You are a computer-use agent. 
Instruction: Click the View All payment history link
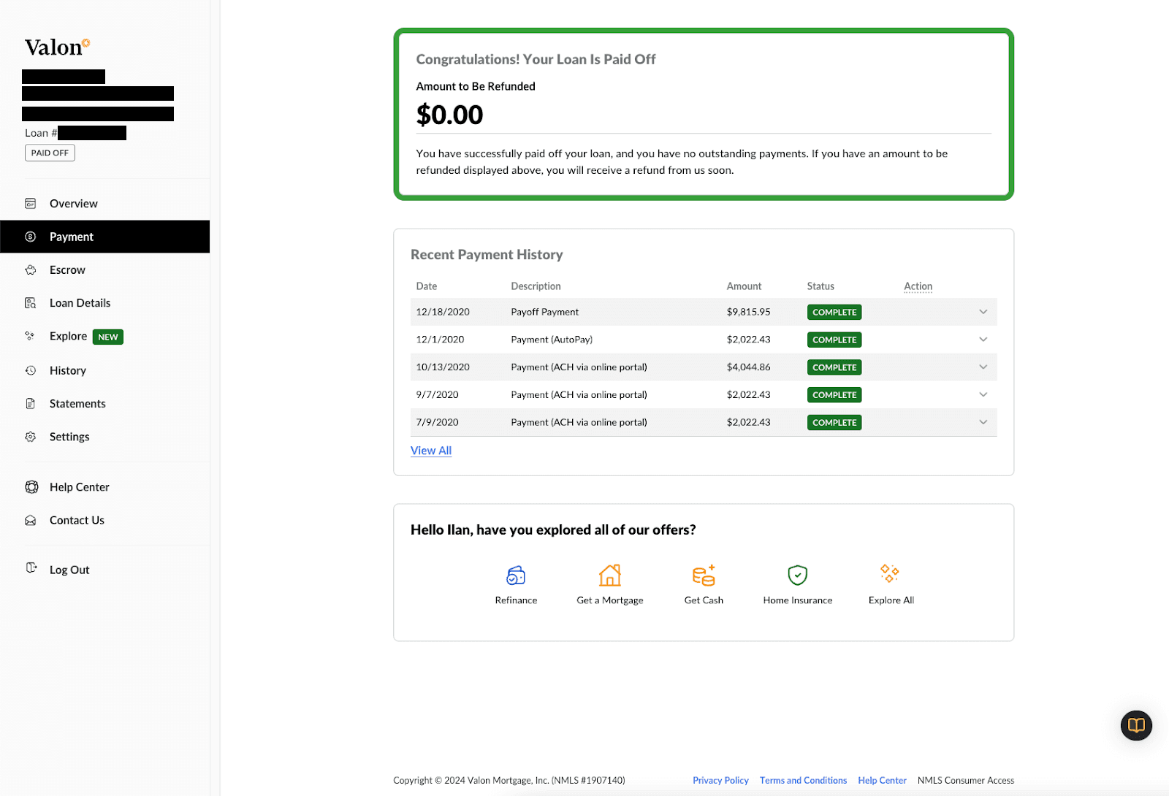(x=431, y=451)
